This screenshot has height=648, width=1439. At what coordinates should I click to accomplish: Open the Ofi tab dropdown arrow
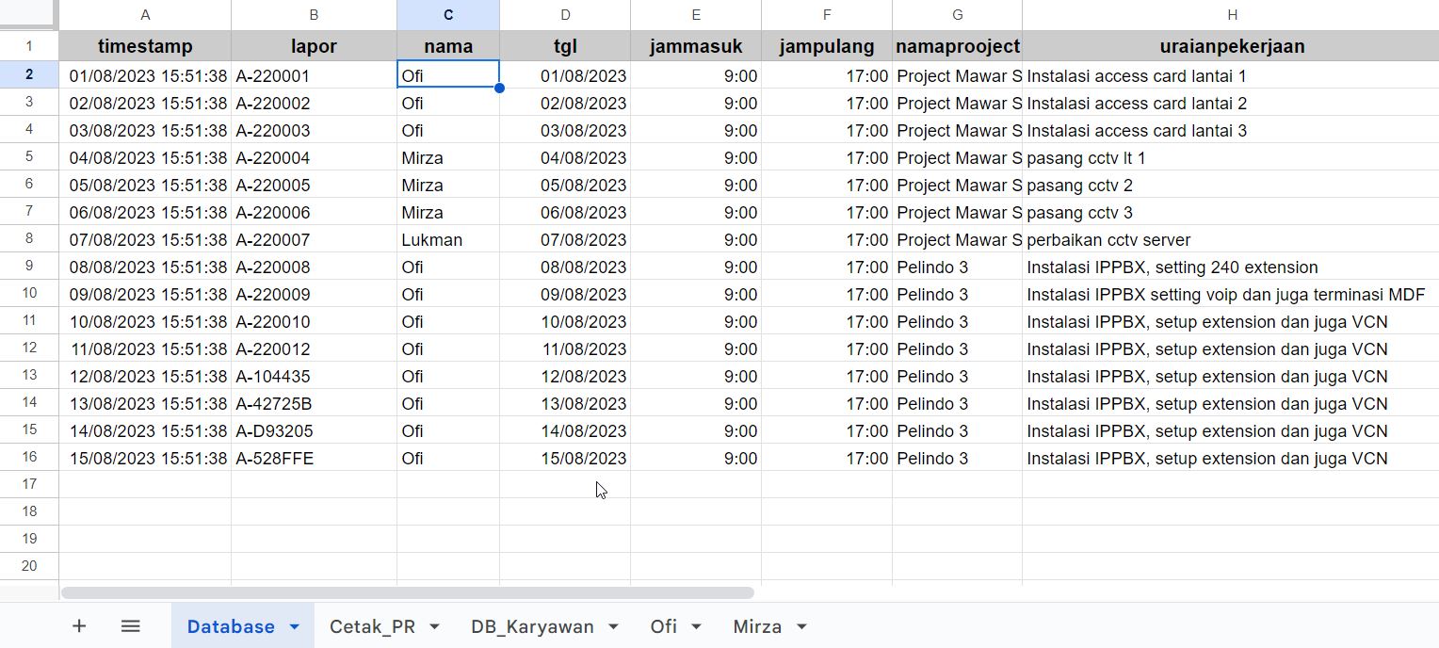tap(696, 627)
